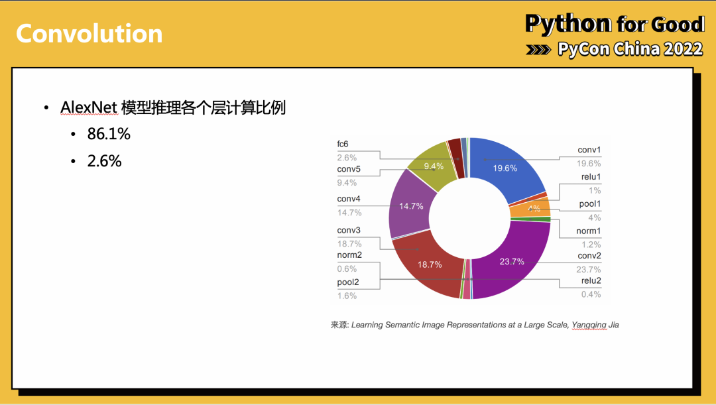Click the purple 23.7% donut segment
The image size is (716, 405).
point(511,262)
